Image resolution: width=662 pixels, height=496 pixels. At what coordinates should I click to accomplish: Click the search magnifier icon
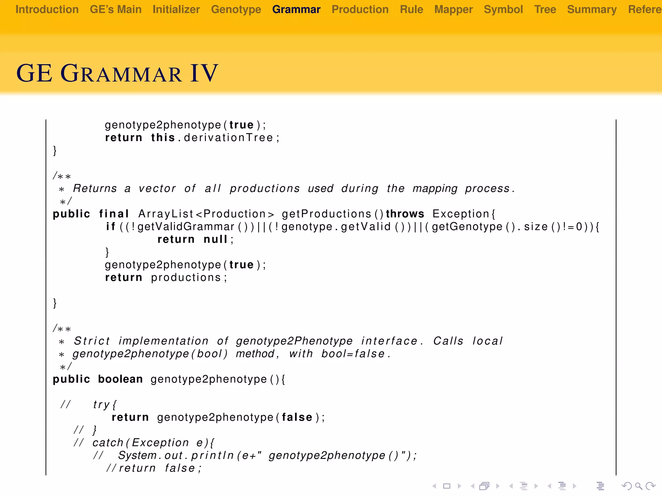638,486
